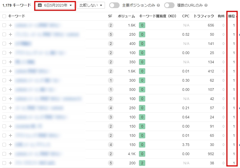This screenshot has height=168, width=240.
Task: Click the volume value 400
Action: click(x=132, y=44)
